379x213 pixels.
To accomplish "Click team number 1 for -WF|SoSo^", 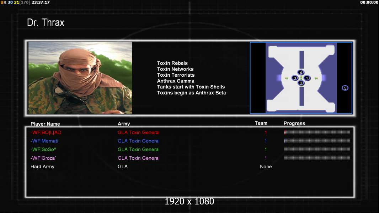I will tap(266, 149).
